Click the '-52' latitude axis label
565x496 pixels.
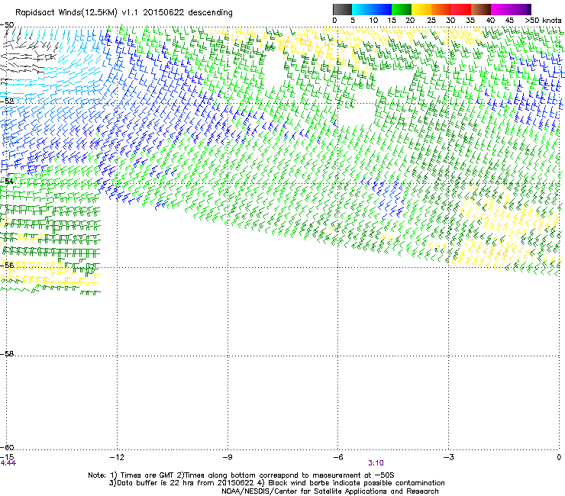pyautogui.click(x=7, y=101)
